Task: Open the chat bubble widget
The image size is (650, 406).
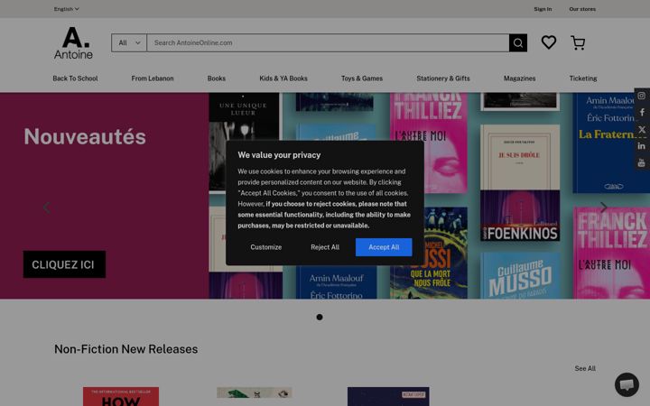Action: pos(627,384)
